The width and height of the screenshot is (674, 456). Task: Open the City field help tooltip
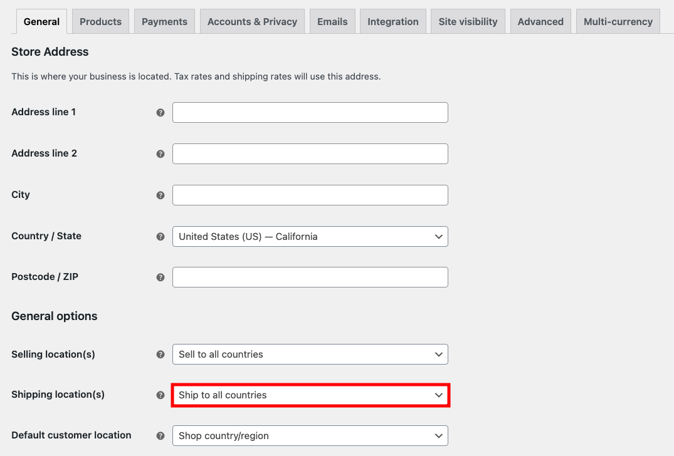(161, 195)
